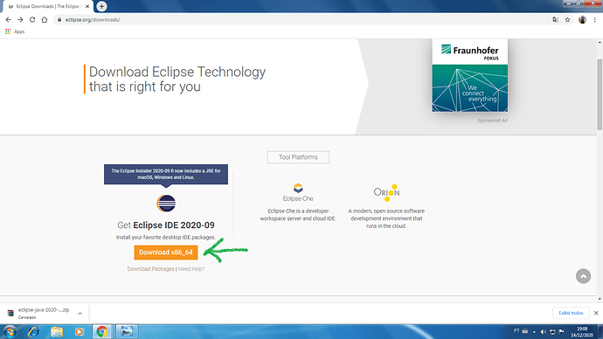Click the Orion logo

point(386,192)
